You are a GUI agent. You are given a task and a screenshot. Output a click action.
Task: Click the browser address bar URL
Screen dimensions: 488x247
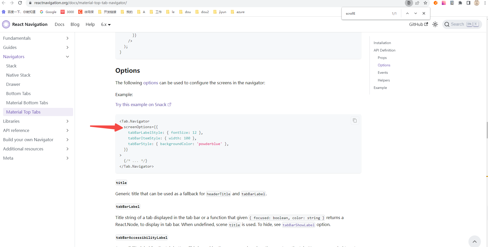(81, 3)
